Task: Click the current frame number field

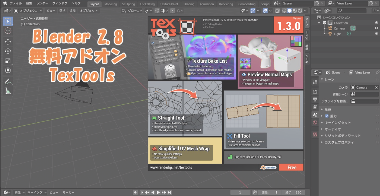Action: click(240, 192)
